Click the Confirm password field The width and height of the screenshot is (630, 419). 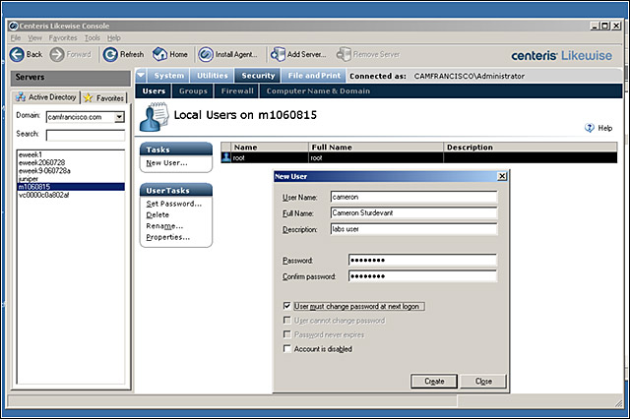422,276
